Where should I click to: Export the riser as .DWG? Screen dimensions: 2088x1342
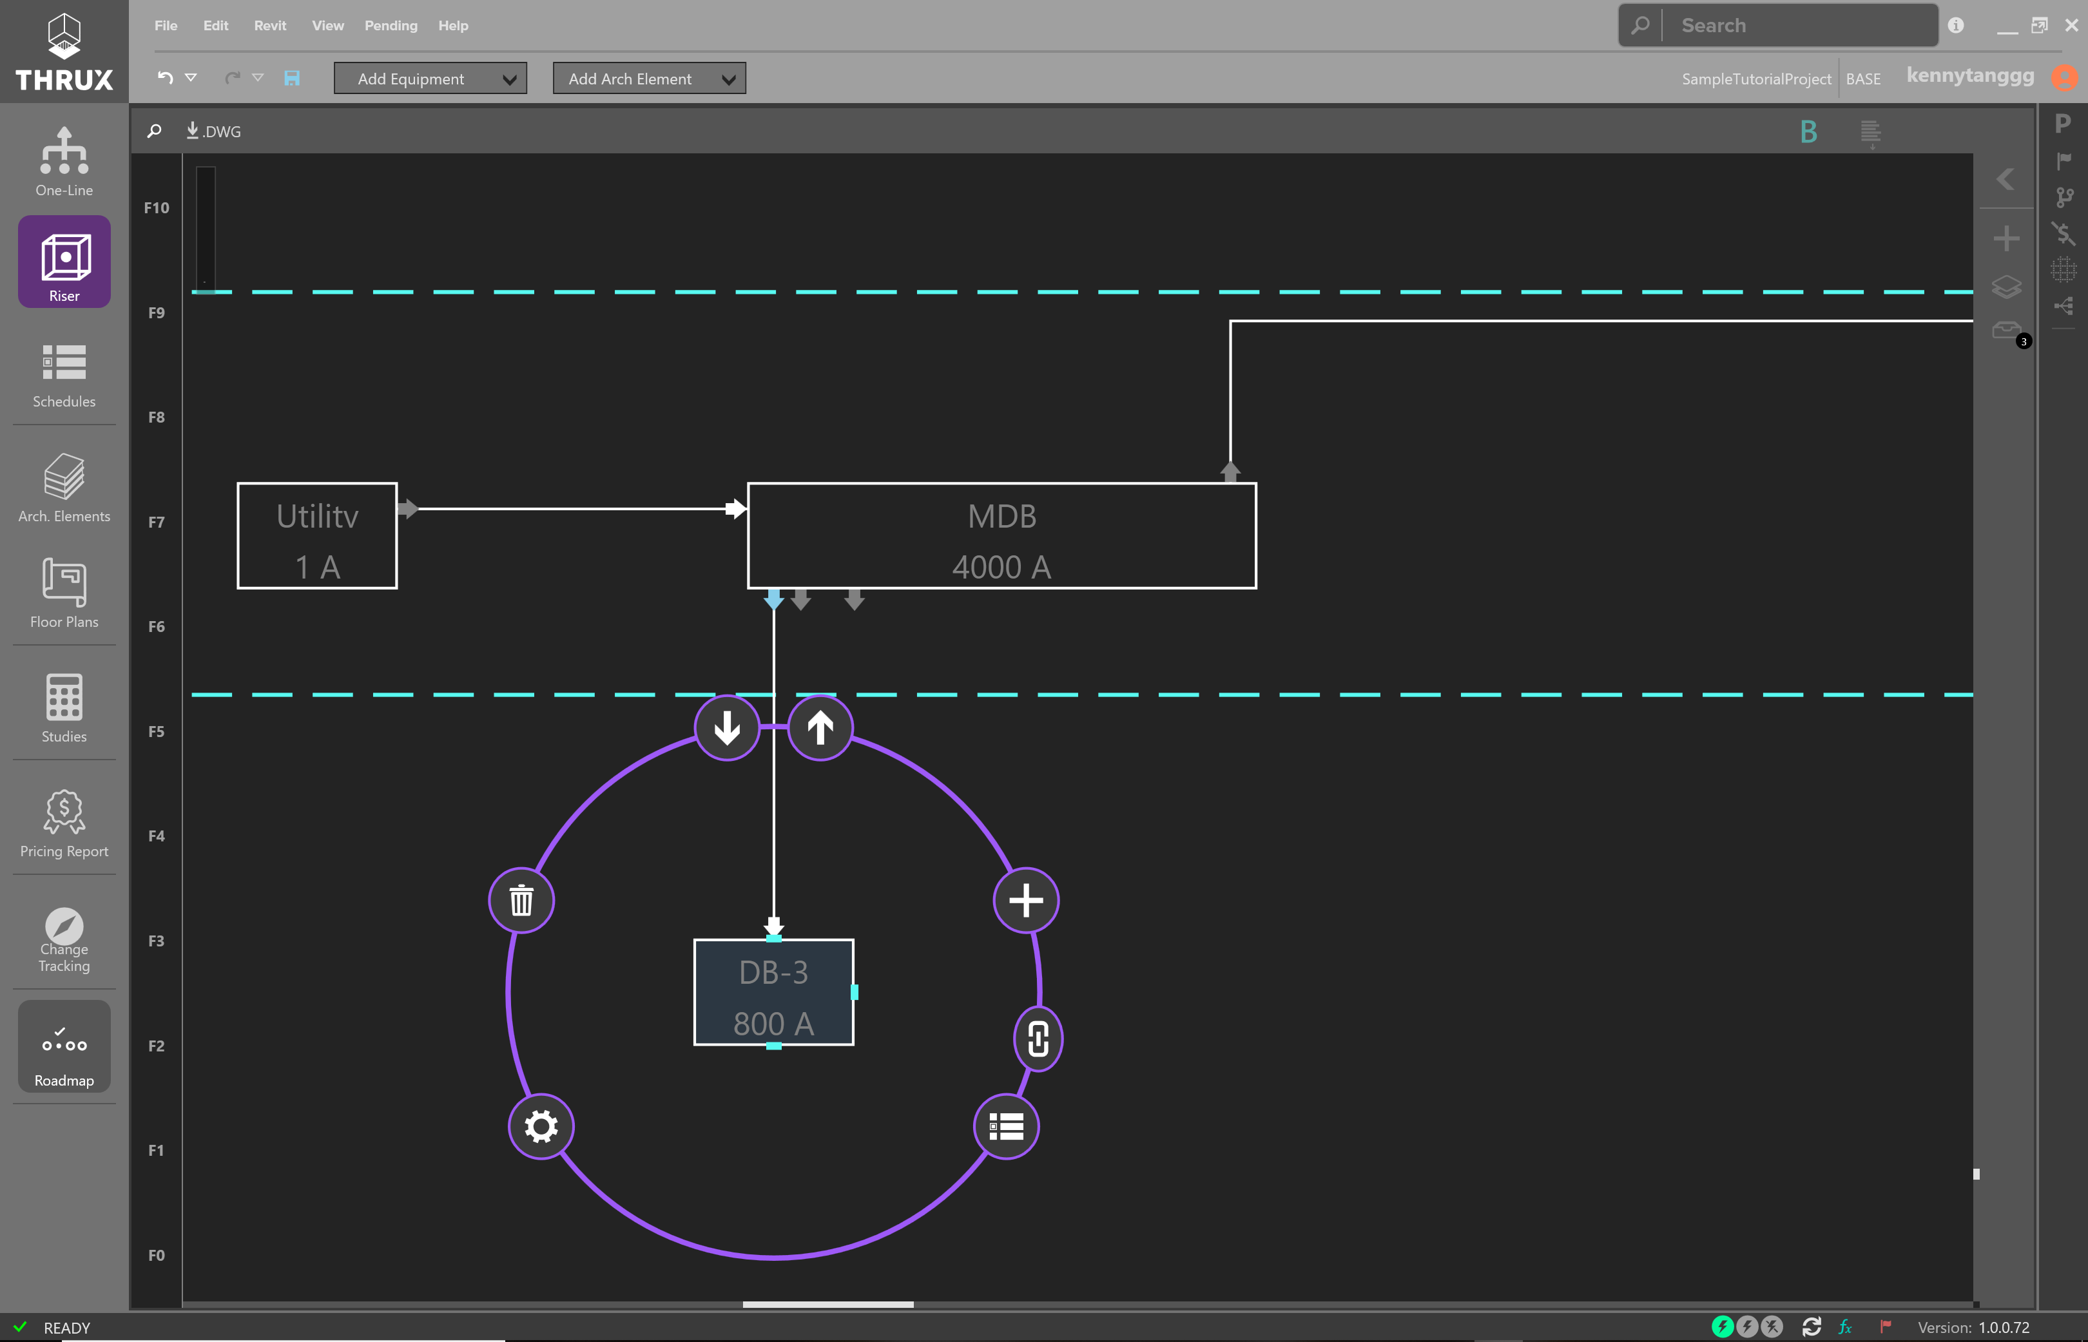(x=213, y=131)
